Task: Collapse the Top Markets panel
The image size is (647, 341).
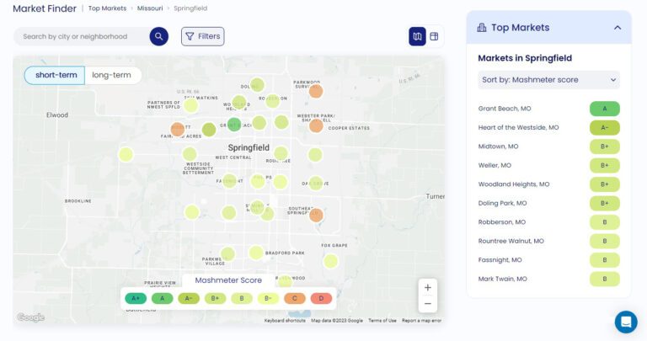Action: [x=617, y=28]
